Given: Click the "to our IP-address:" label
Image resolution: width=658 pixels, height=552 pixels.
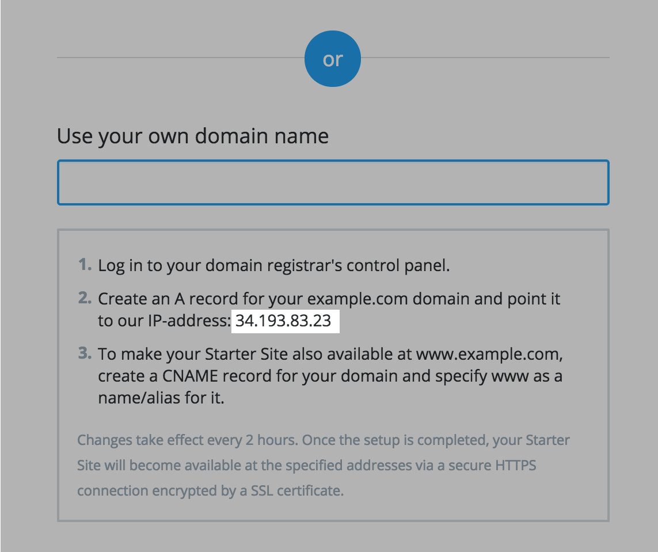Looking at the screenshot, I should 163,321.
